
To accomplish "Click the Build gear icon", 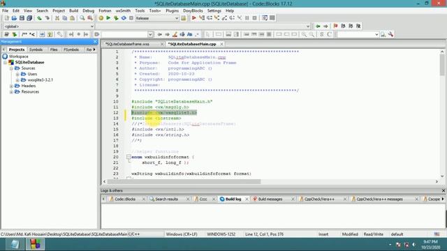I will click(101, 18).
